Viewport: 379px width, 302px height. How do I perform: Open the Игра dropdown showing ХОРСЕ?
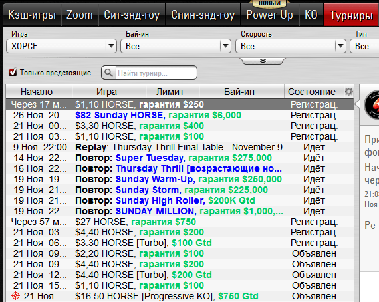(61, 46)
